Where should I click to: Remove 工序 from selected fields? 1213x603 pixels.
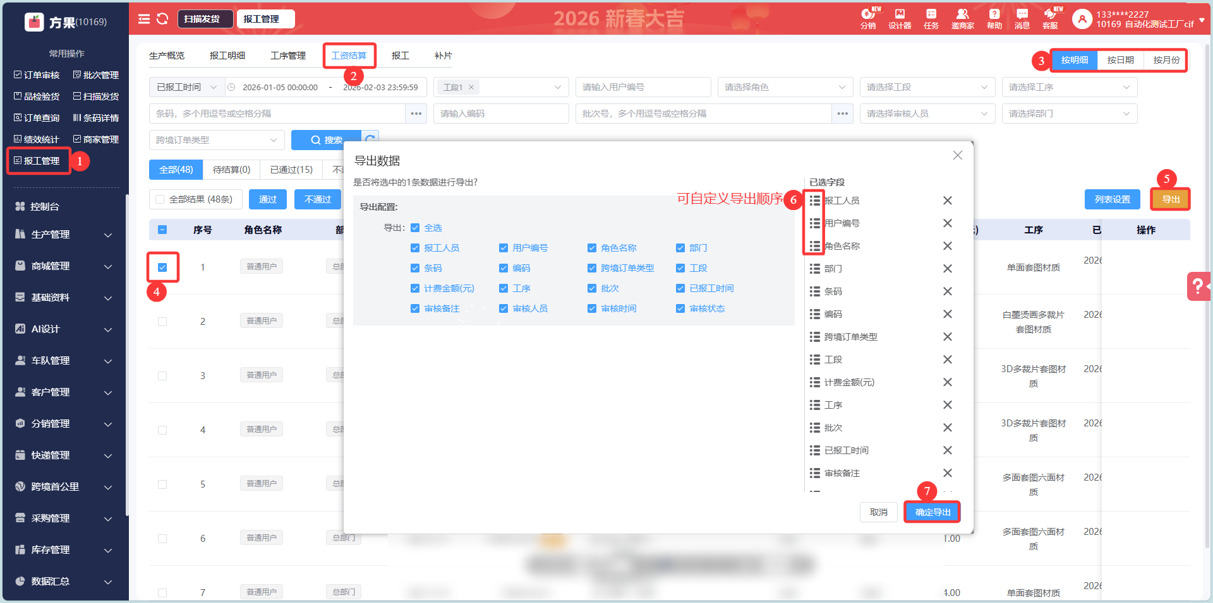point(948,405)
